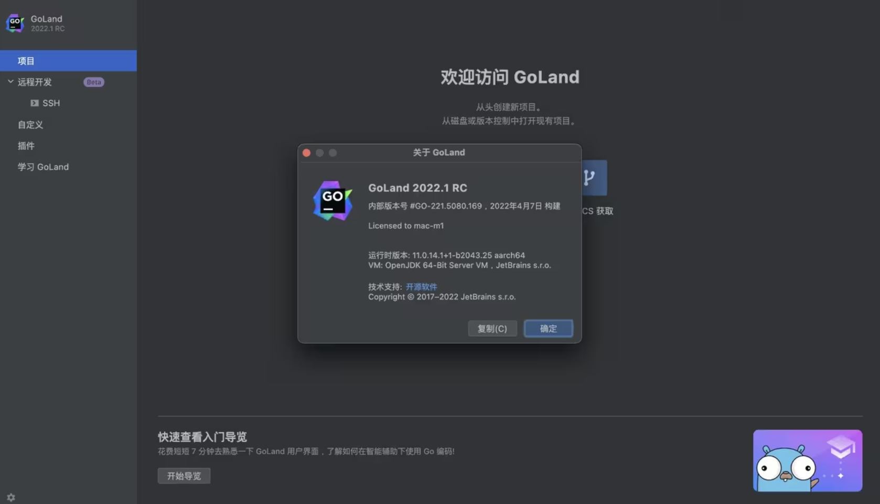Viewport: 880px width, 504px height.
Task: Click the Beta badge next to 远程开发
Action: (94, 82)
